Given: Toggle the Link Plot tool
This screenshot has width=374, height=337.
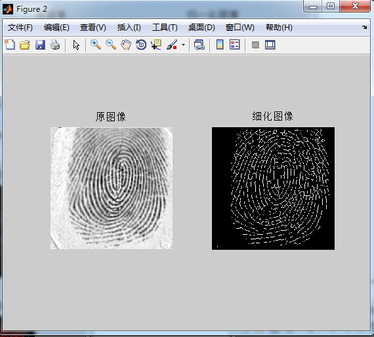Looking at the screenshot, I should tap(199, 45).
